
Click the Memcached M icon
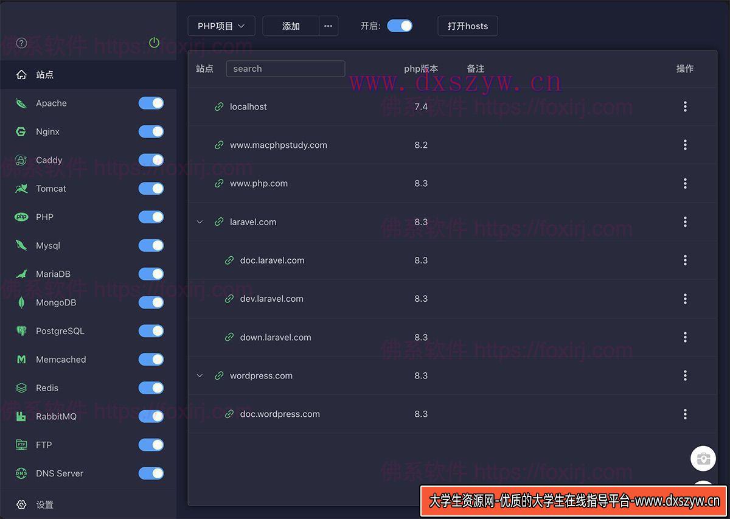21,360
